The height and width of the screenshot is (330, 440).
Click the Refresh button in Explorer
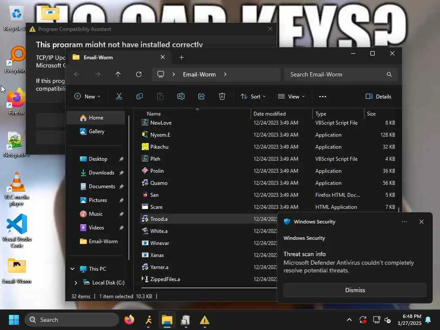pos(139,74)
